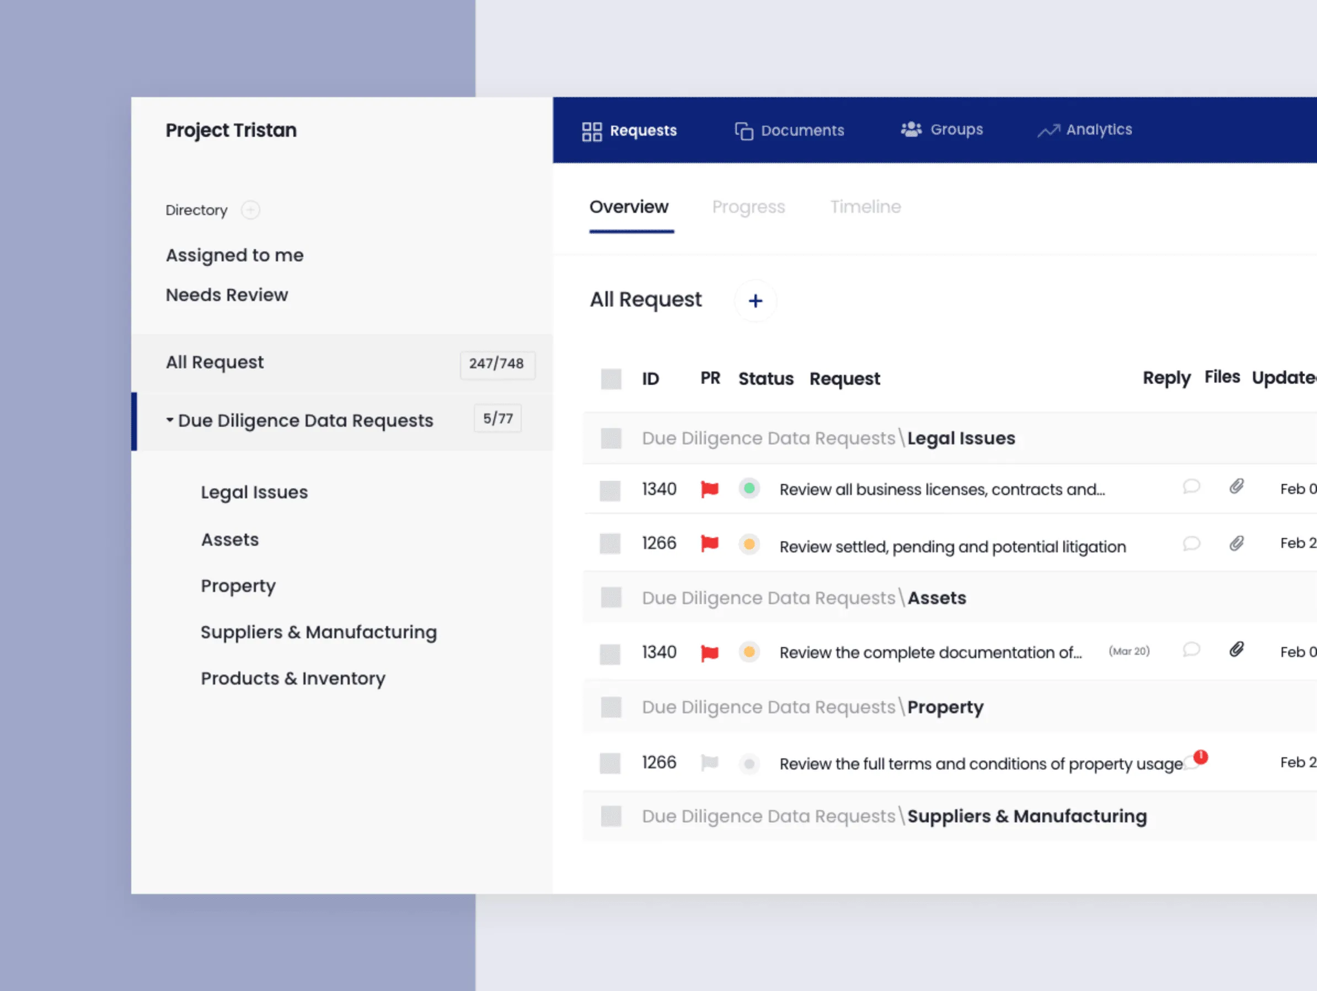Click red priority flag on litigation request
This screenshot has height=991, width=1317.
pos(709,543)
